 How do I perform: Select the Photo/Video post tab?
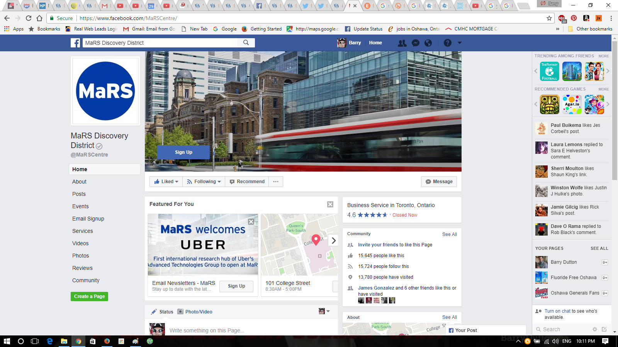point(195,312)
